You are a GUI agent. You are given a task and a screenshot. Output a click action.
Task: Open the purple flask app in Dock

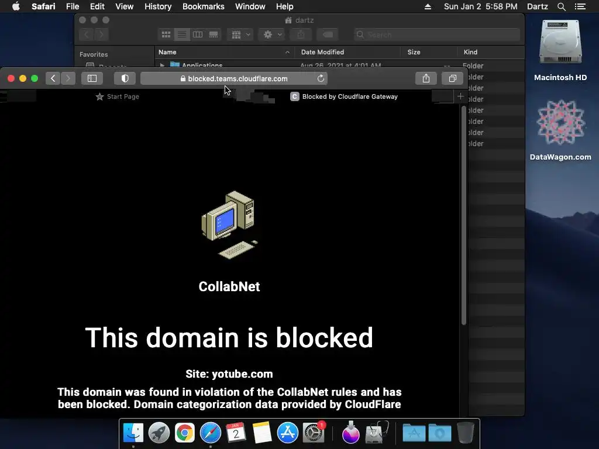pyautogui.click(x=351, y=433)
